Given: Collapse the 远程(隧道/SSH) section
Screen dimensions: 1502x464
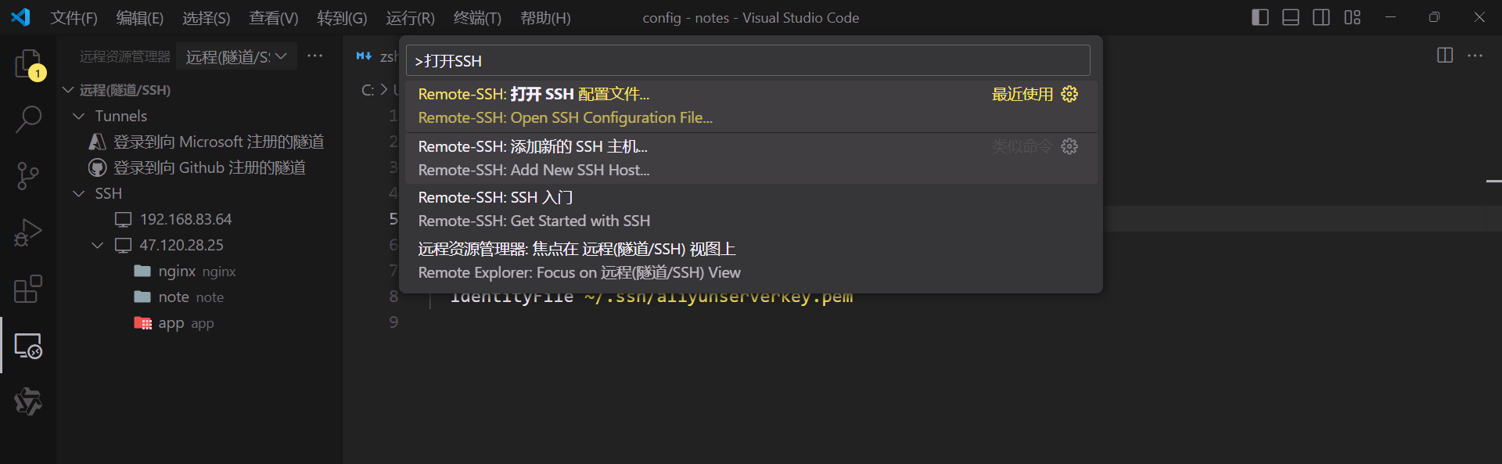Looking at the screenshot, I should coord(68,90).
